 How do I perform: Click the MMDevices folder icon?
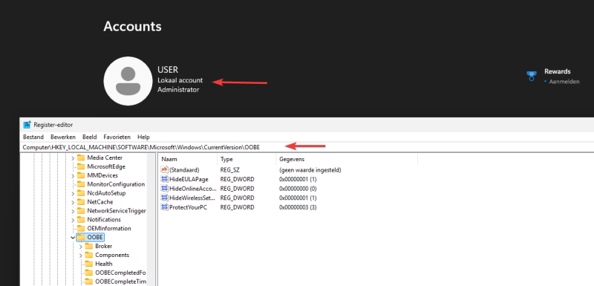coord(81,175)
